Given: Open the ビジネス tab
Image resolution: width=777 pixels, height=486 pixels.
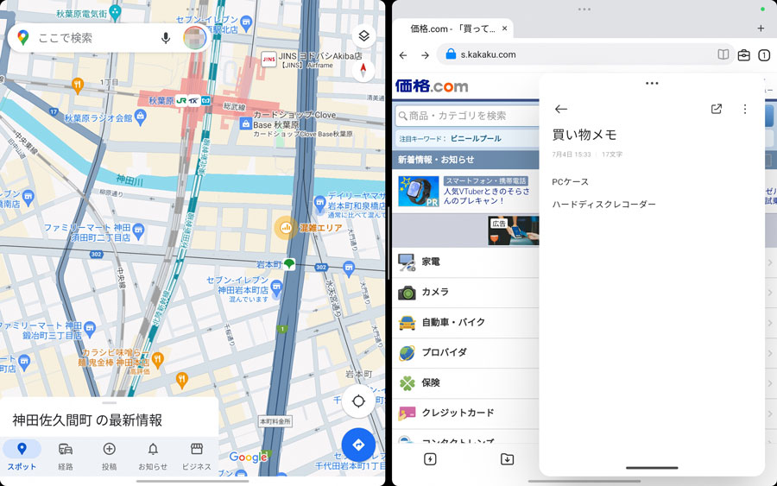Looking at the screenshot, I should click(x=196, y=456).
